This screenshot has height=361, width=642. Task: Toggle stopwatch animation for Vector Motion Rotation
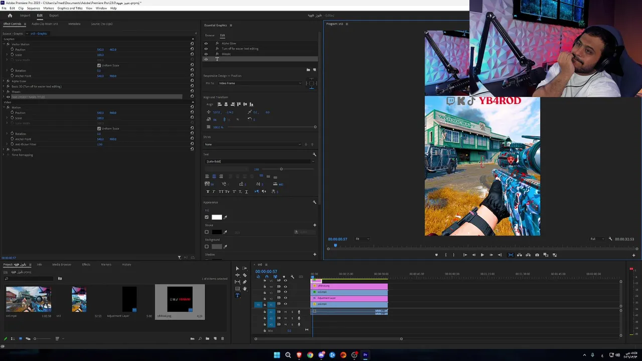[12, 70]
